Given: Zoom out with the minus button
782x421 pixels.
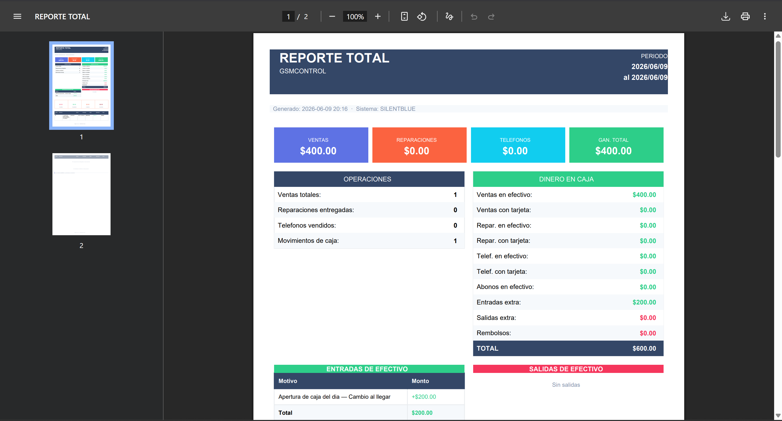Looking at the screenshot, I should coord(332,16).
